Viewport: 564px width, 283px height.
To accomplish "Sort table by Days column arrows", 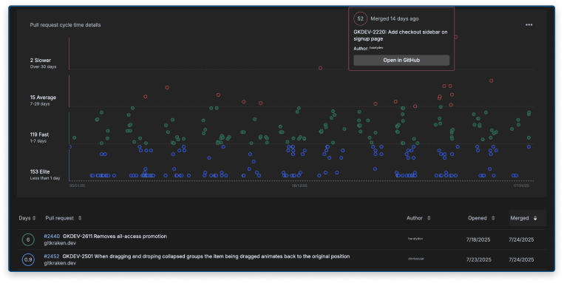I will tap(34, 218).
